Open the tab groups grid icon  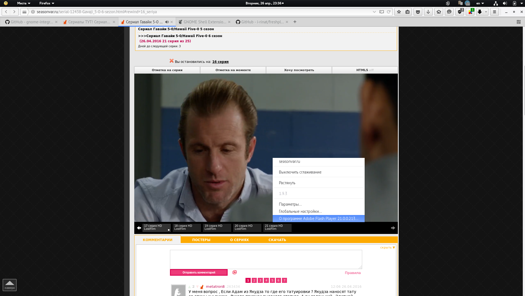519,22
